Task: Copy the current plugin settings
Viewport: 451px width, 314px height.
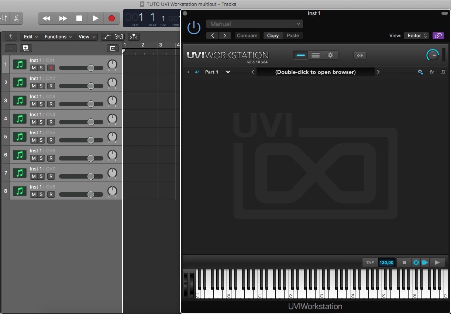Action: coord(273,35)
